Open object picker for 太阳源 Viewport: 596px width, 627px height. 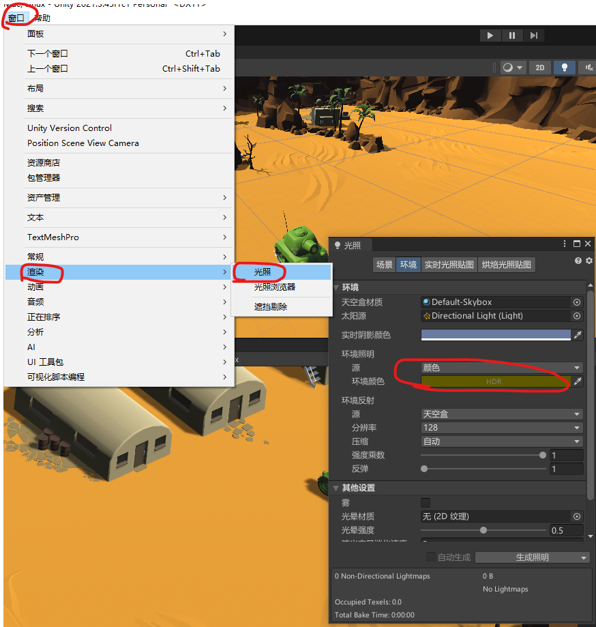pyautogui.click(x=577, y=316)
